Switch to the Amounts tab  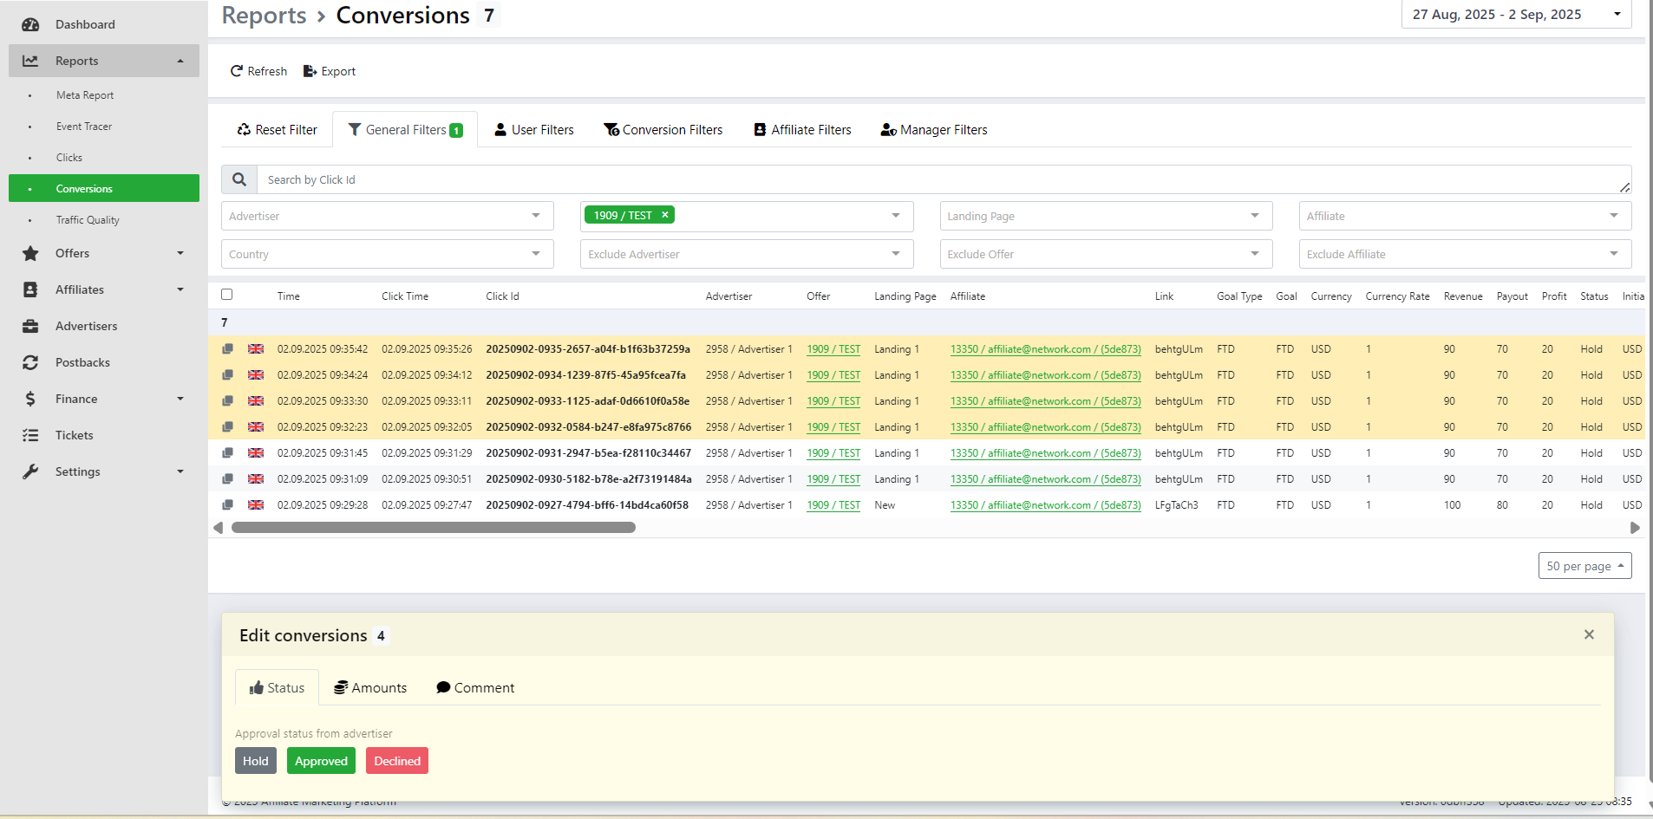pos(370,688)
